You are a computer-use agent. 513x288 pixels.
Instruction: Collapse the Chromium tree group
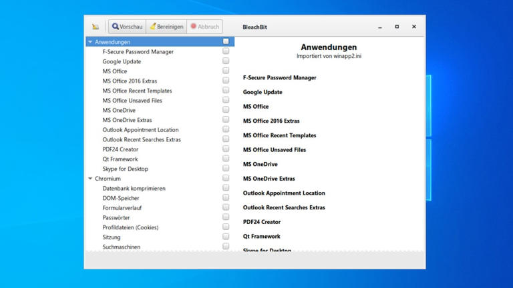pyautogui.click(x=90, y=179)
